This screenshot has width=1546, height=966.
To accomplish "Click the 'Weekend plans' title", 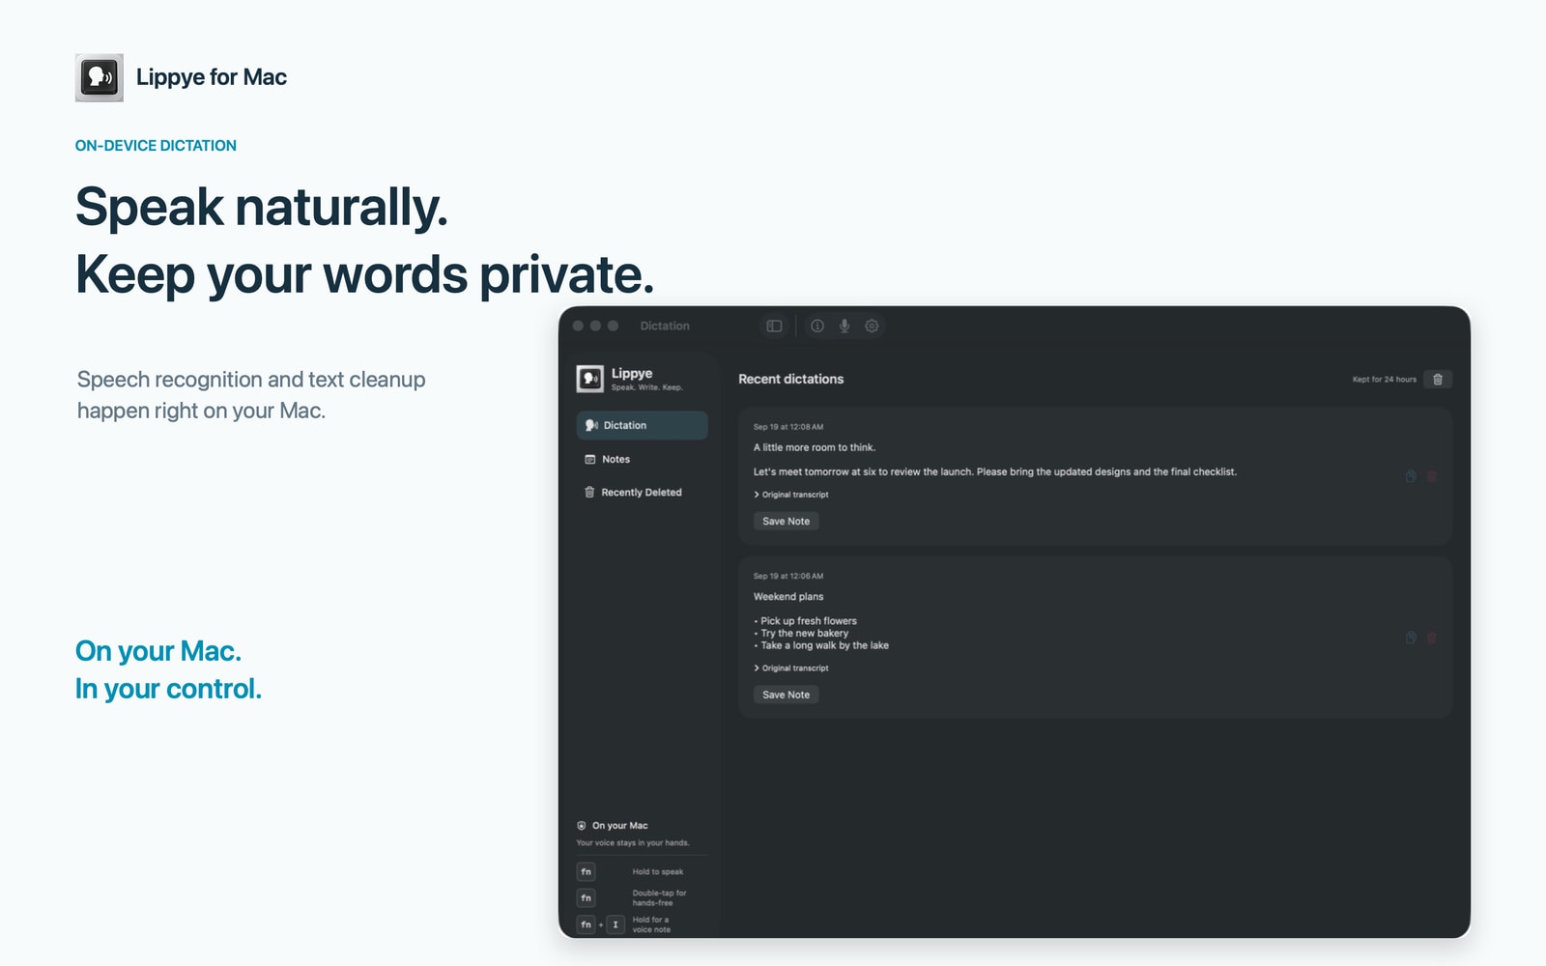I will (788, 597).
